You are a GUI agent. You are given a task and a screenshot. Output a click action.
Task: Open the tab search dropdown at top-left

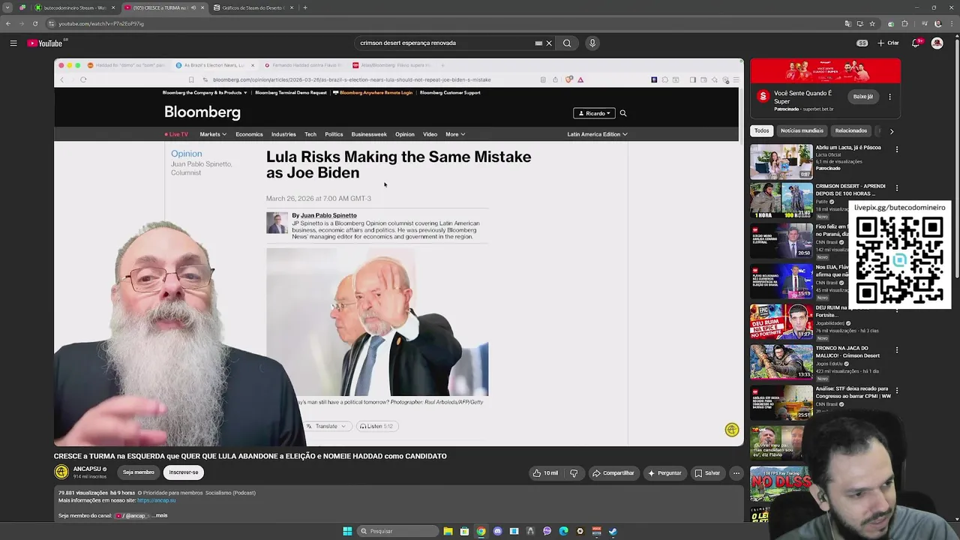tap(7, 7)
